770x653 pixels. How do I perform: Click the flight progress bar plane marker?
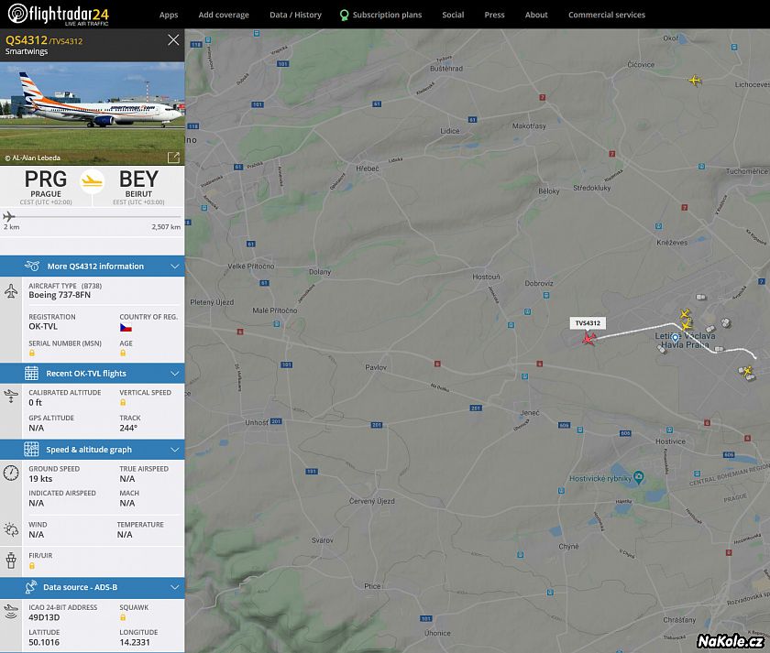[x=9, y=216]
